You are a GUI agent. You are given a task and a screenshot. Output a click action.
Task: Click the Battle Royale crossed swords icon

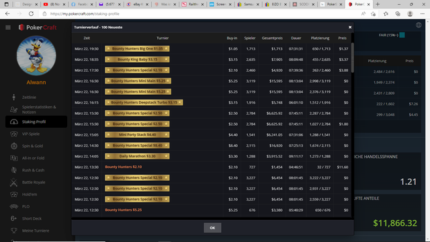tap(13, 182)
